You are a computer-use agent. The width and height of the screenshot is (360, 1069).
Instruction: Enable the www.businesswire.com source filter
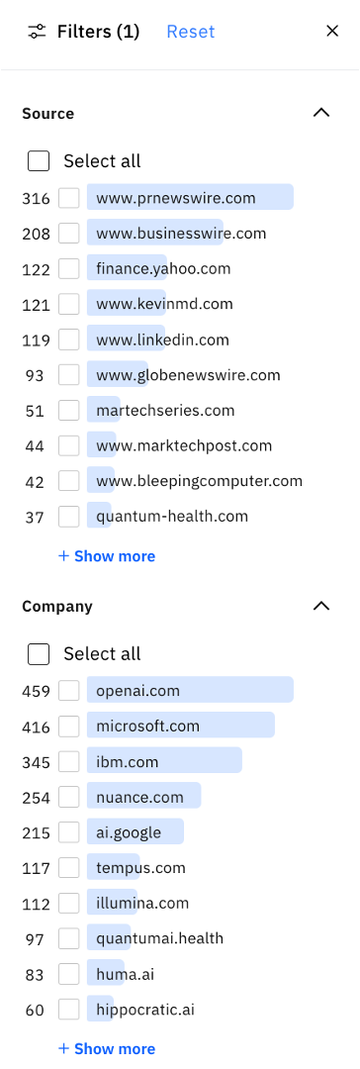coord(69,234)
